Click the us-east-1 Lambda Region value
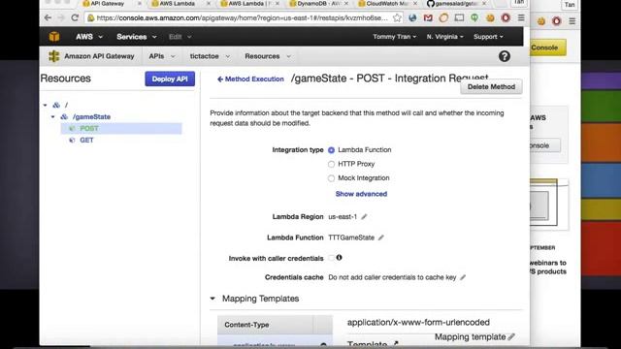This screenshot has height=349, width=621. [x=343, y=217]
